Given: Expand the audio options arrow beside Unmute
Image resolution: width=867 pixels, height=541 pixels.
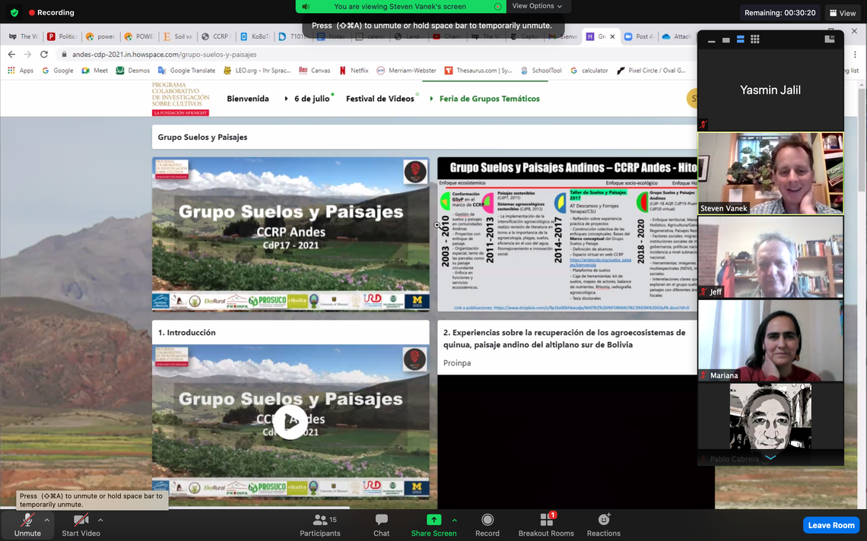Looking at the screenshot, I should coord(46,520).
